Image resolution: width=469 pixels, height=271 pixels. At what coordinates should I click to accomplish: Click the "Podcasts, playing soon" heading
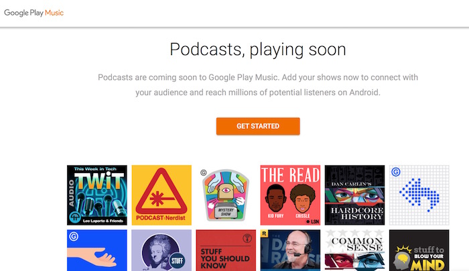click(x=257, y=50)
